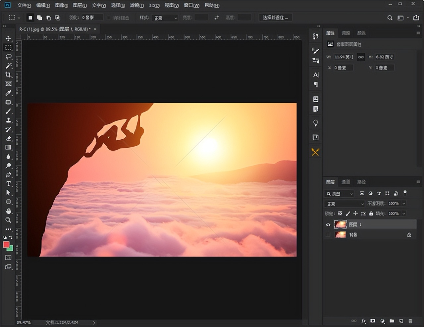
Task: Click the 选择并遮住 button
Action: tap(275, 18)
